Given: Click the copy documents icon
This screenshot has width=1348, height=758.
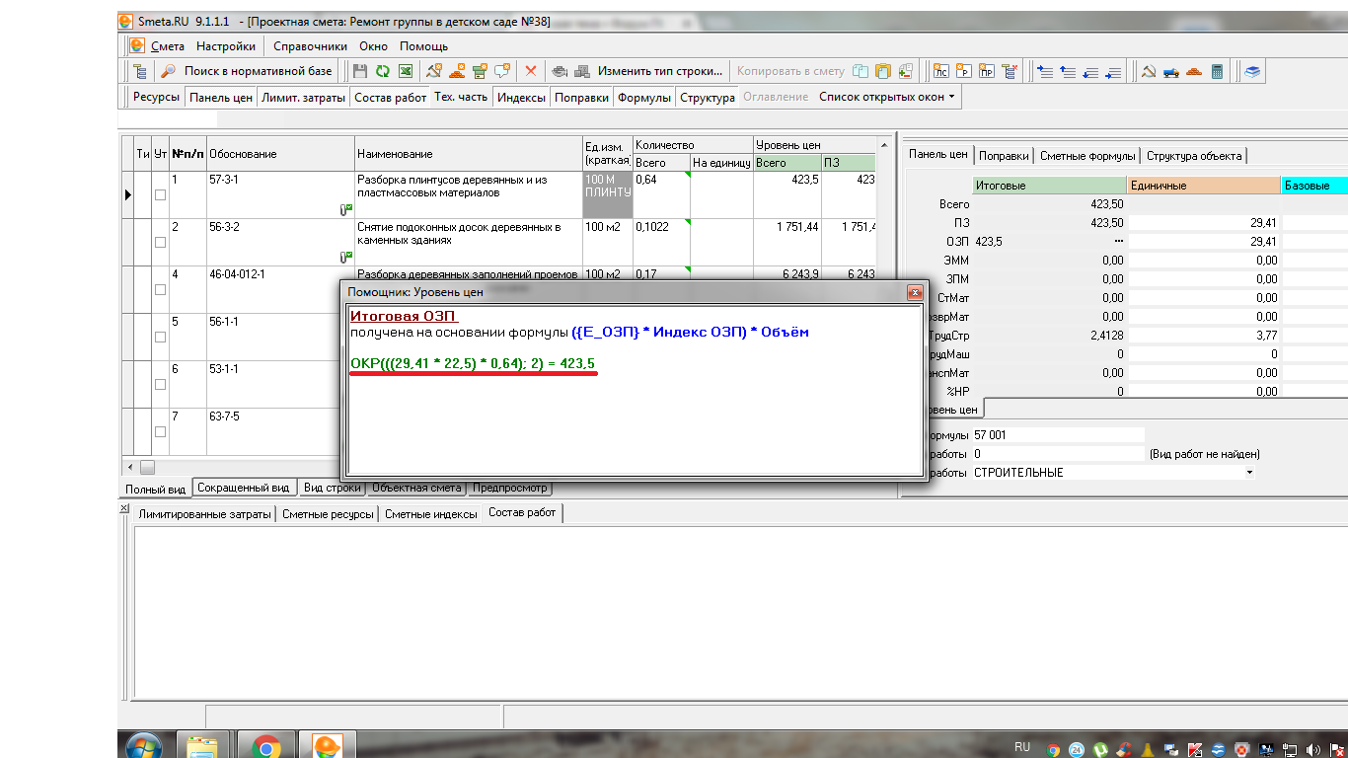Looking at the screenshot, I should 861,71.
